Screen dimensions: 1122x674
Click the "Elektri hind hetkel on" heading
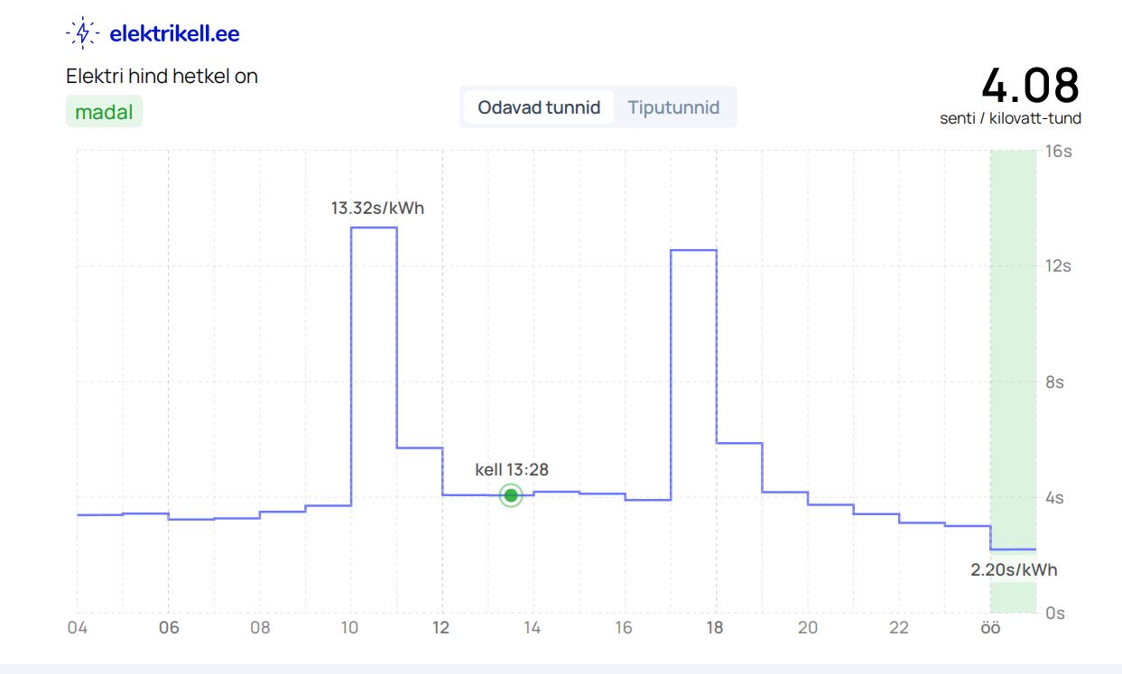162,77
